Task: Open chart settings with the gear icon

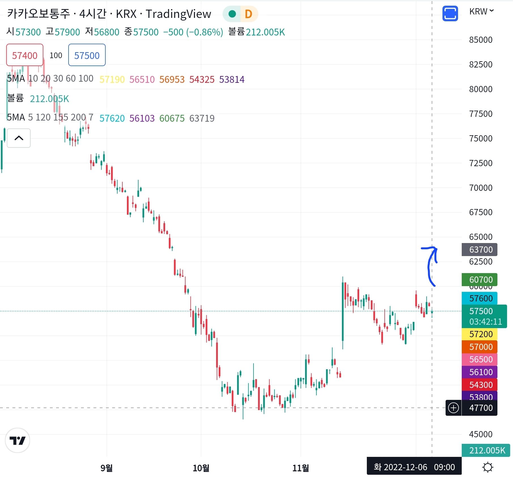Action: click(488, 467)
